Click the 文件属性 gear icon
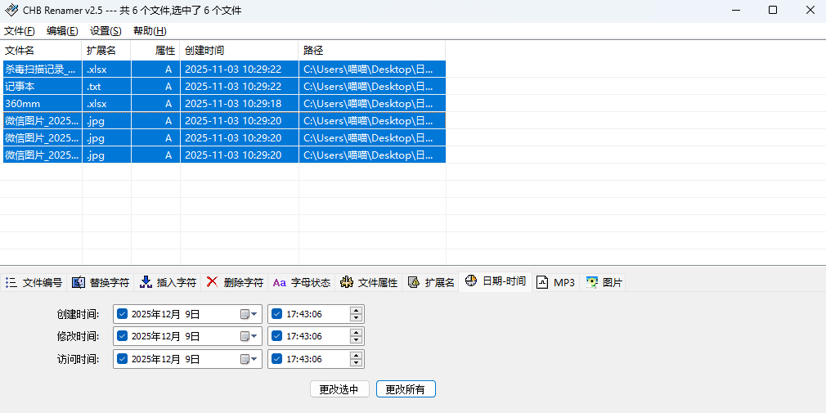 click(x=347, y=282)
